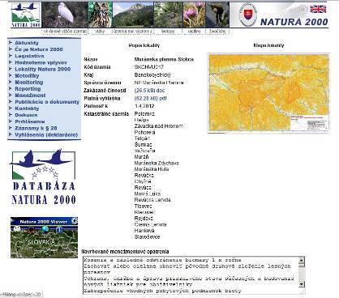Viewport: 339px width, 298px height.
Task: Click the Natura 2000 geese logo in header
Action: point(26,15)
